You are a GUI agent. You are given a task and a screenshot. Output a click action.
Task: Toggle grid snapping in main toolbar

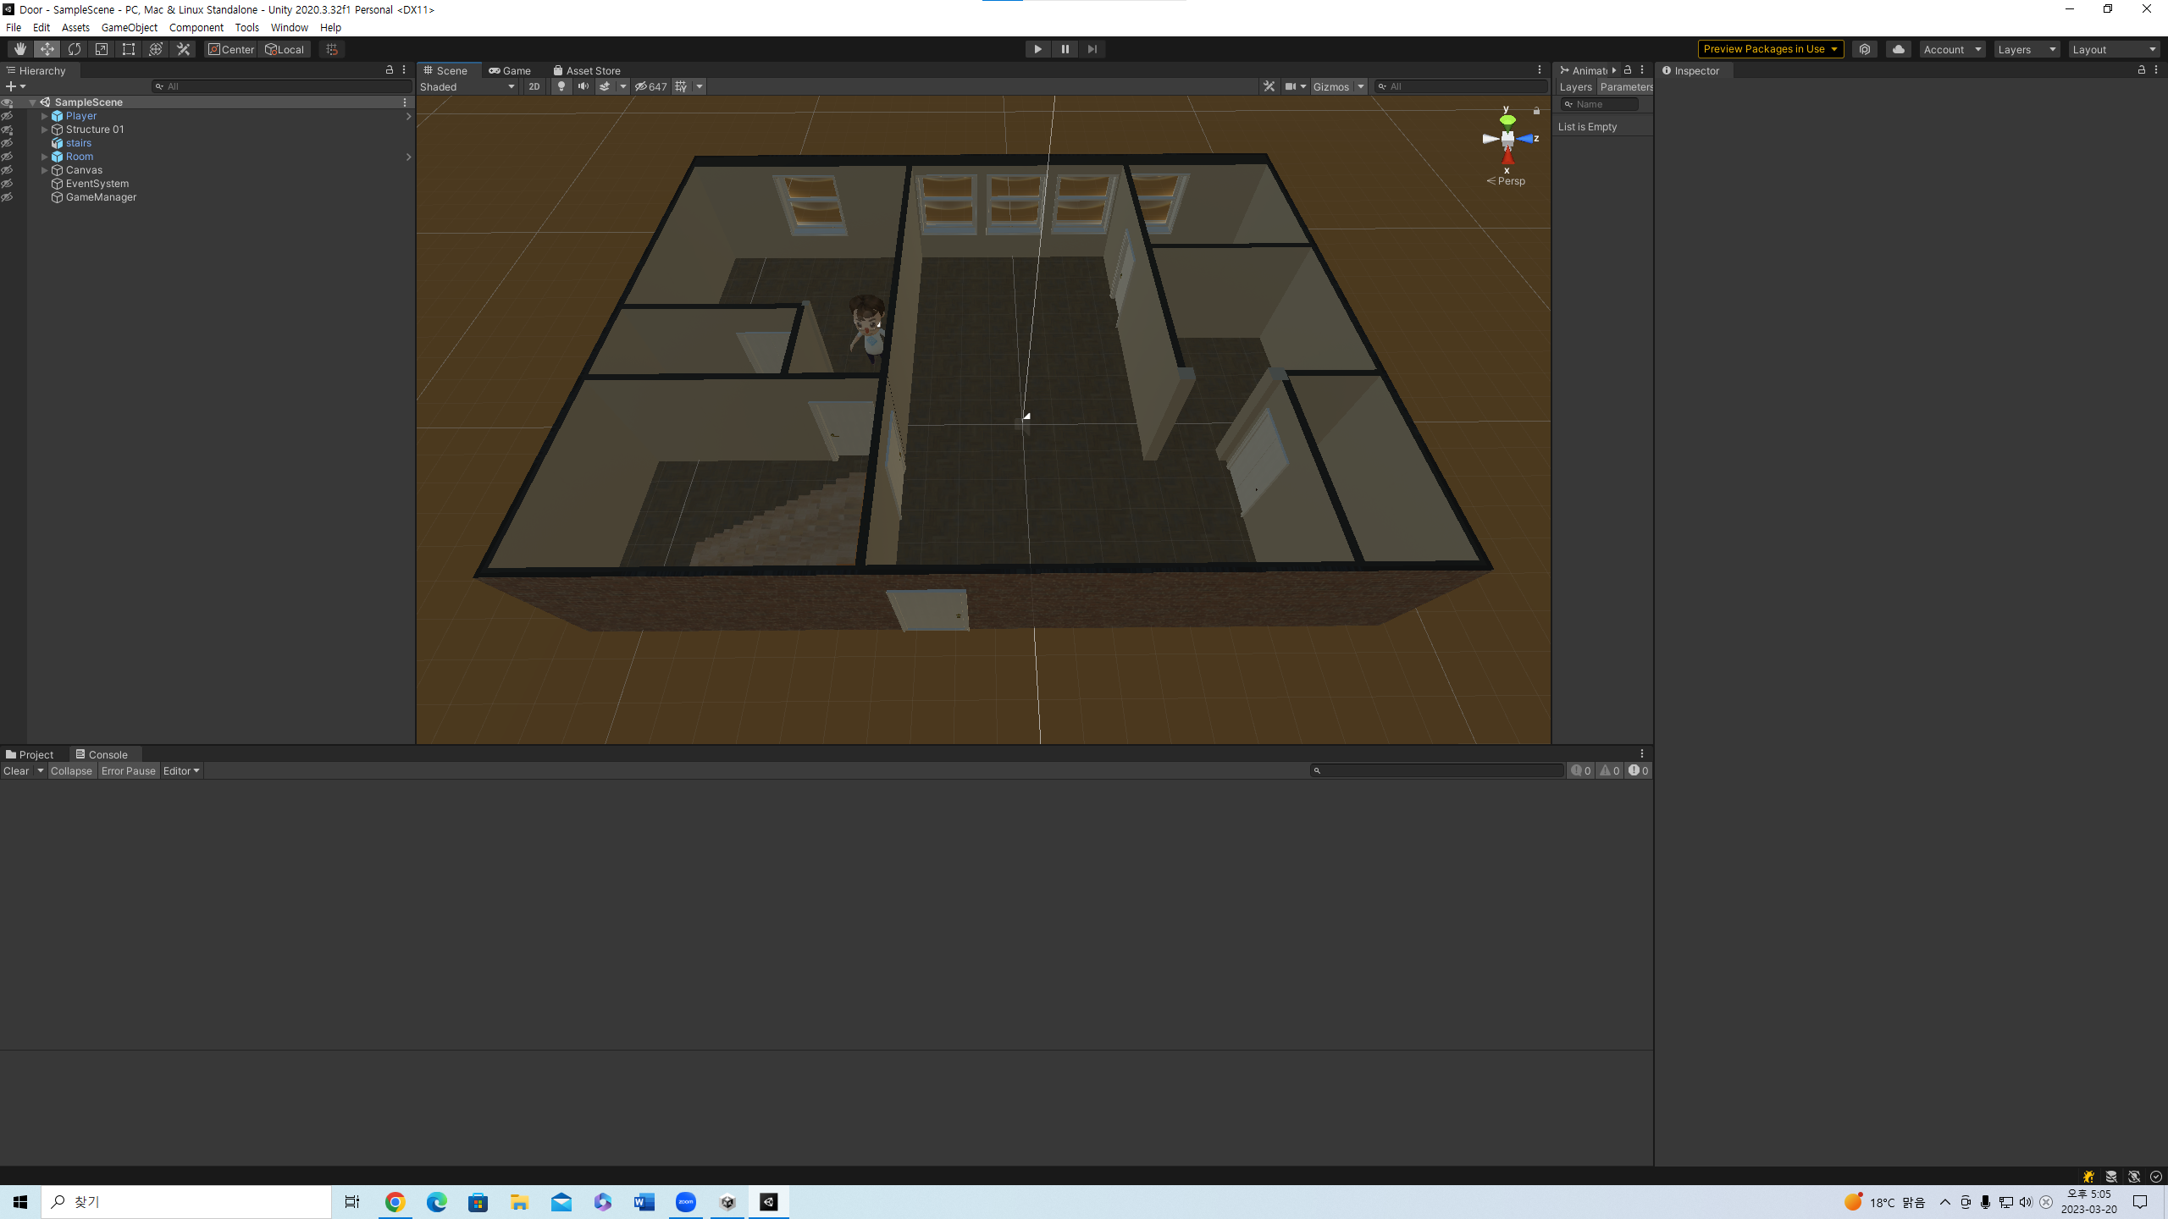point(332,49)
